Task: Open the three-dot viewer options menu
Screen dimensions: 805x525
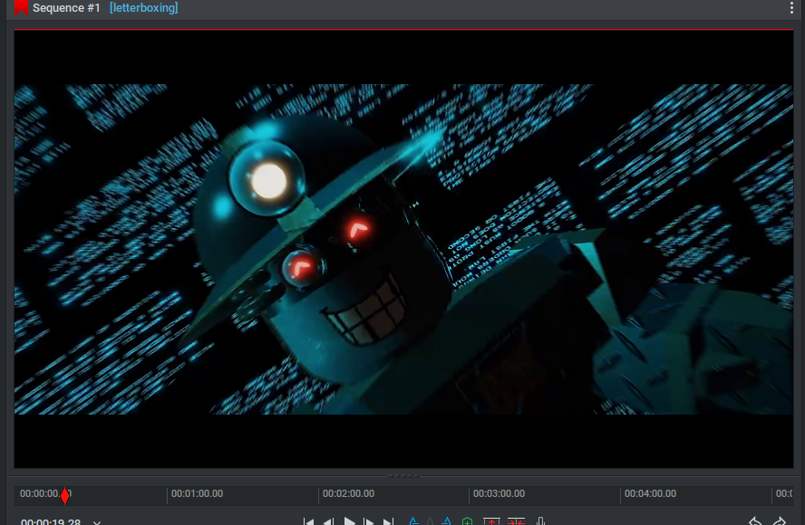Action: [791, 7]
